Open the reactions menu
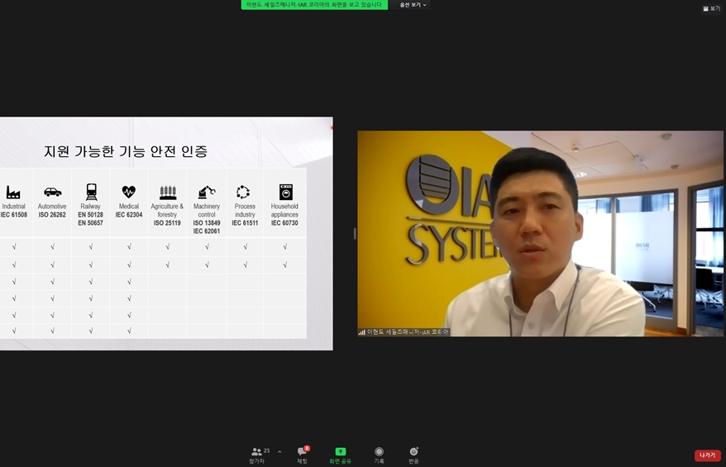The height and width of the screenshot is (467, 726). click(x=413, y=455)
